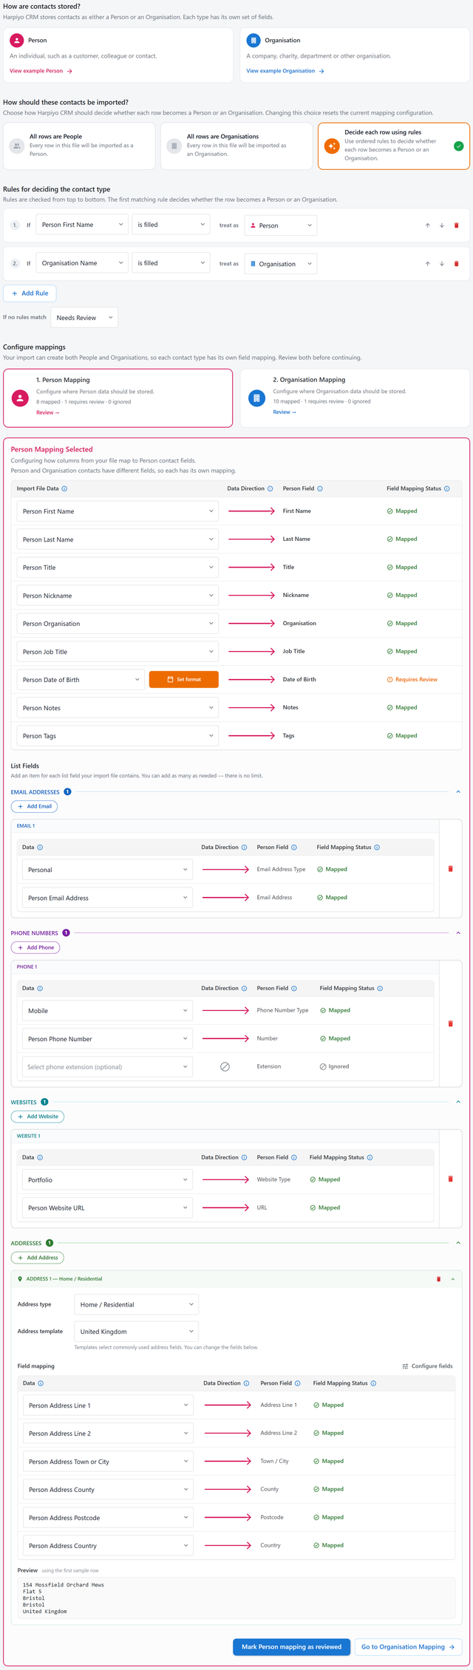
Task: Open rule 1 treat as Person dropdown
Action: 280,225
